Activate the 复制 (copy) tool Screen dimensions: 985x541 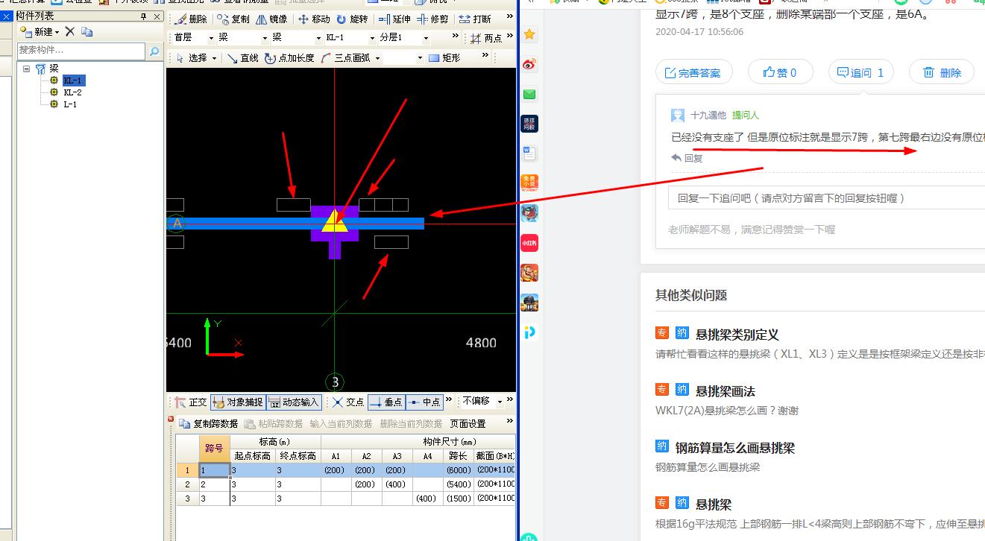(233, 19)
